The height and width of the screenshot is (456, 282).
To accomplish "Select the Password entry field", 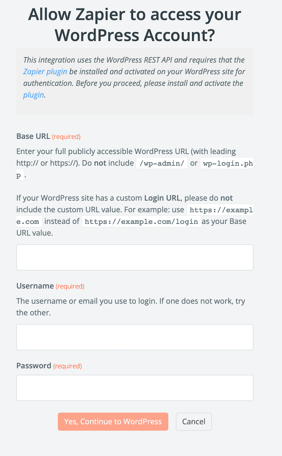I will 135,388.
